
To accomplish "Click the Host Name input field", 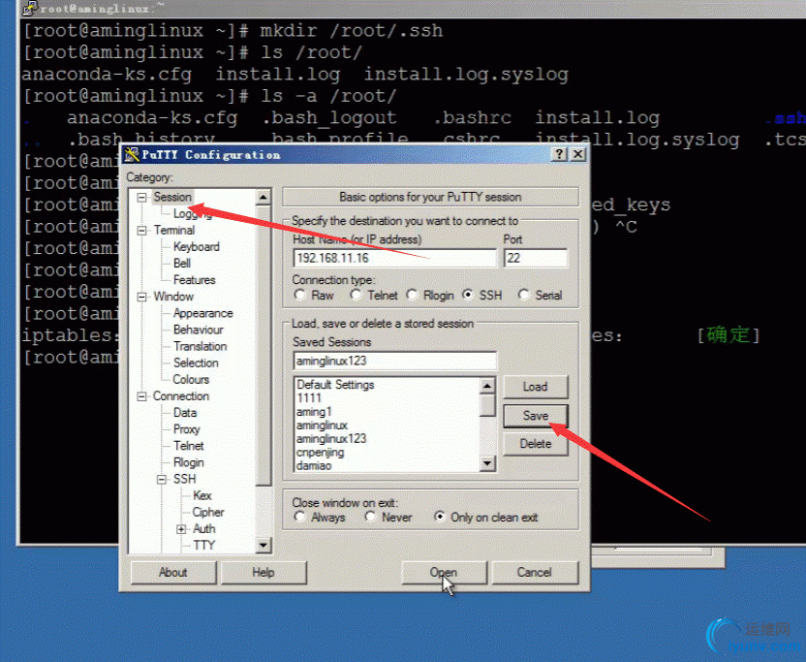I will click(395, 258).
